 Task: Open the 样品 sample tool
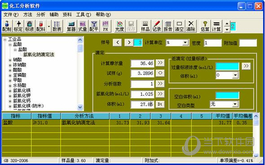[145, 26]
